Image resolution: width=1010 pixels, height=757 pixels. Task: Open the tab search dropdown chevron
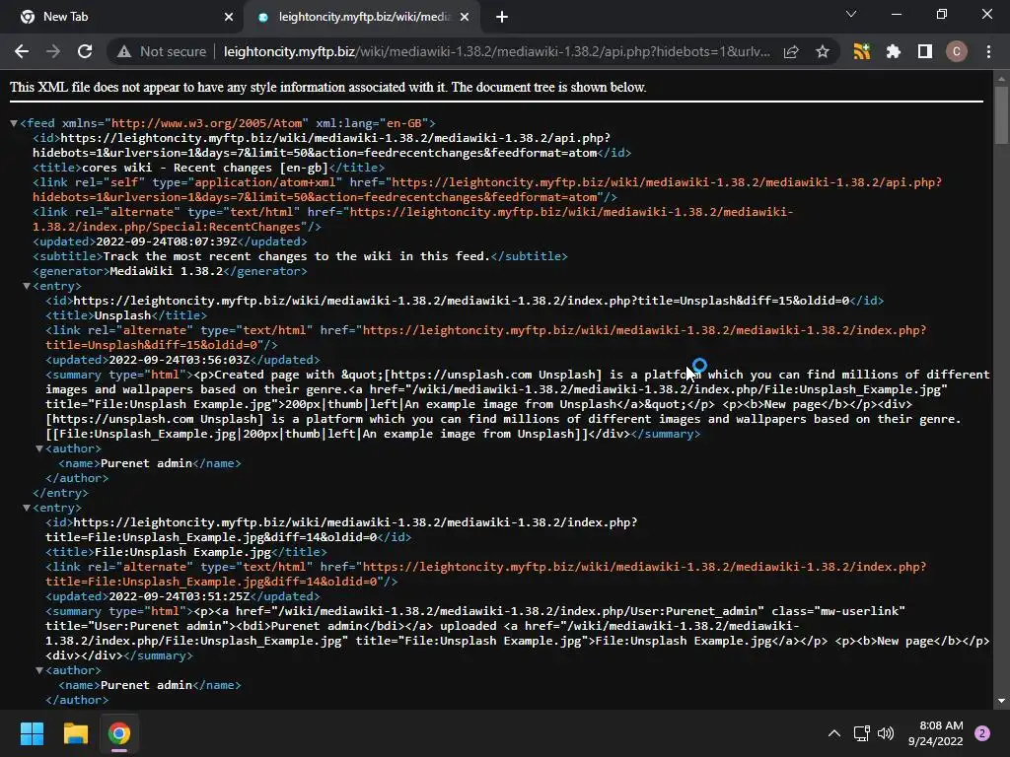point(851,14)
